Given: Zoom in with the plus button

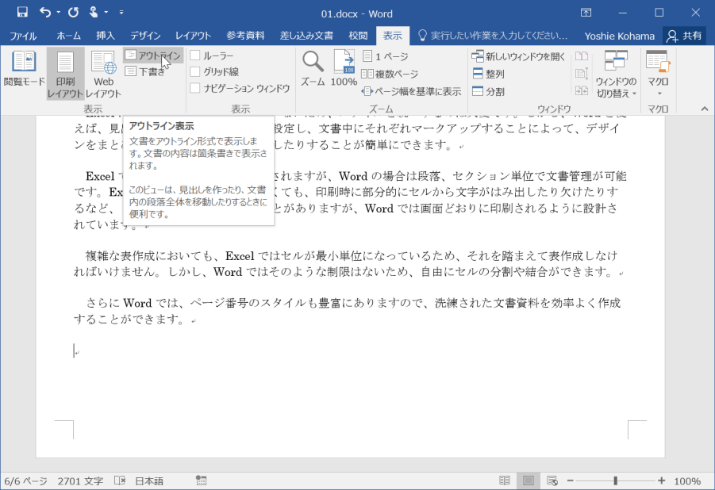Looking at the screenshot, I should 662,480.
